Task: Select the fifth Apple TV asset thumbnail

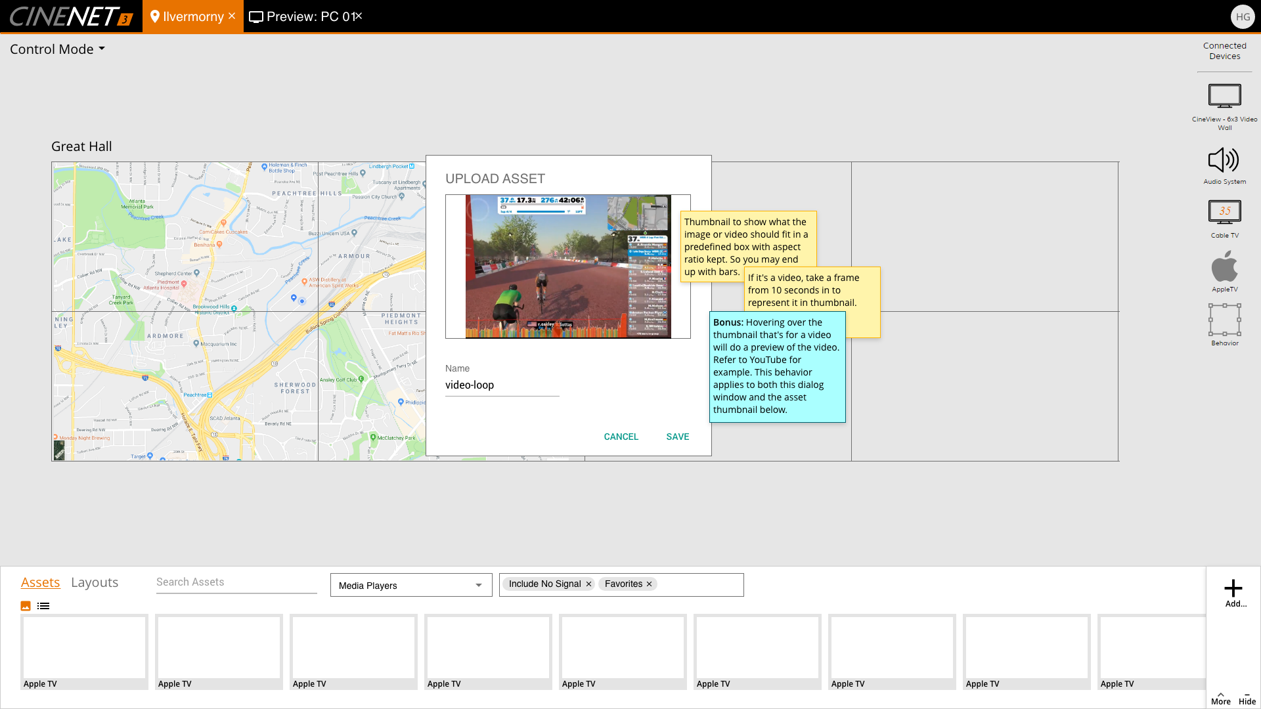Action: (623, 652)
